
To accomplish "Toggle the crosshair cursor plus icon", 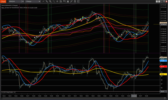I will (x=57, y=1).
